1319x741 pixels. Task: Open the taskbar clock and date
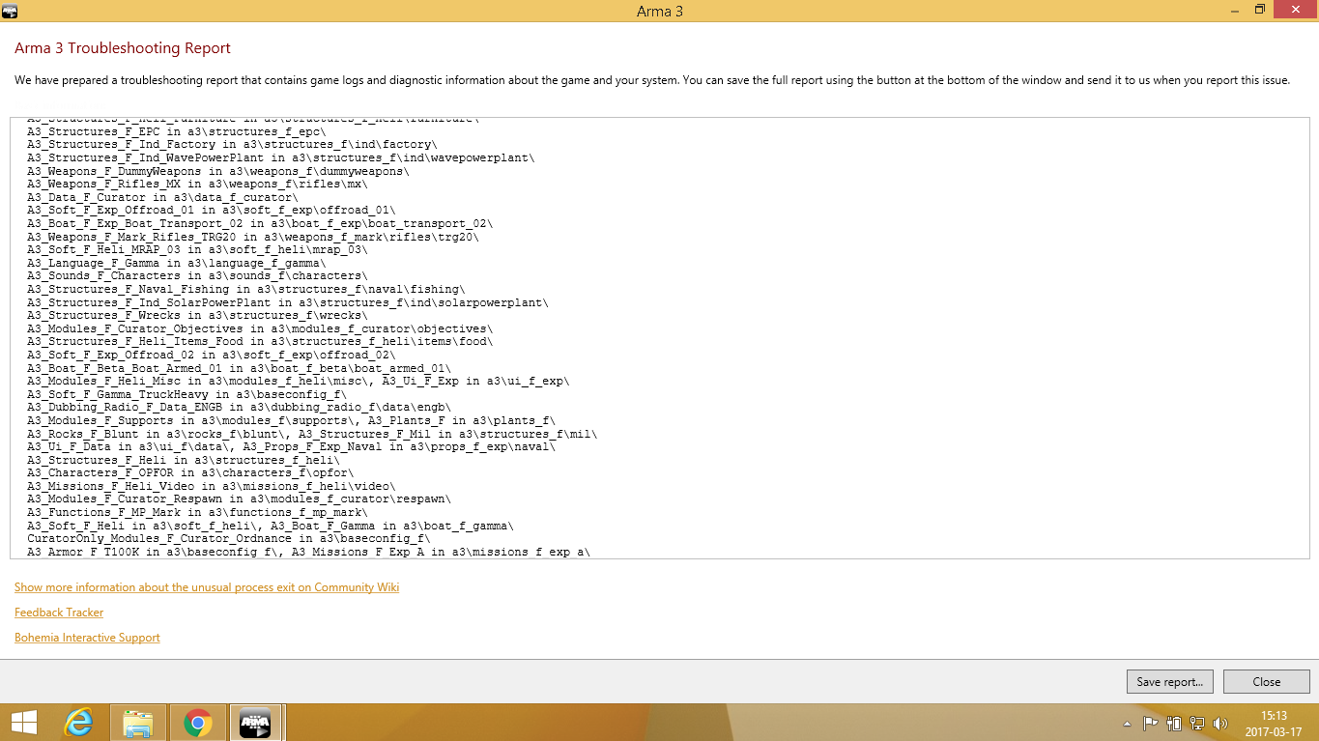point(1274,723)
